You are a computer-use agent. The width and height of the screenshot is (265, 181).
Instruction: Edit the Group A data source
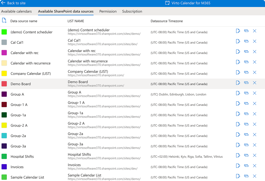238,93
